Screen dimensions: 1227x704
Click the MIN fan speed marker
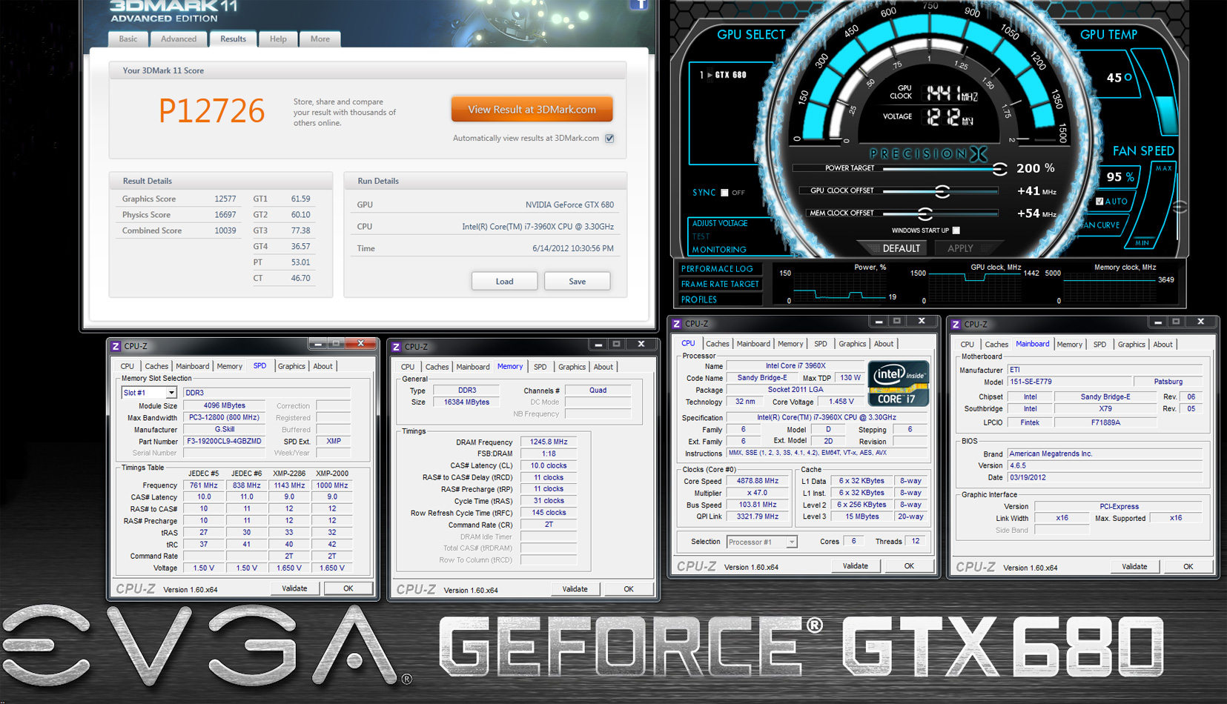(x=1142, y=243)
